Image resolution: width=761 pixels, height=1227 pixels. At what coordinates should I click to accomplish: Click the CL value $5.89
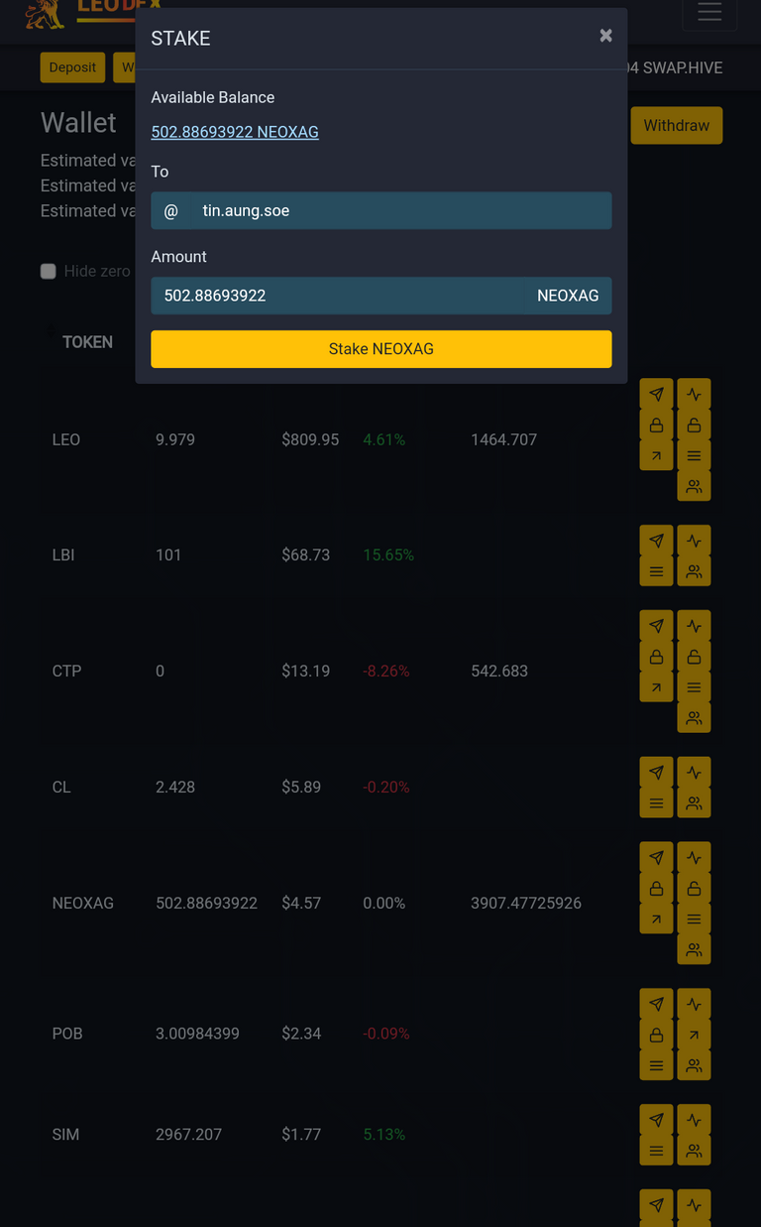(x=301, y=788)
